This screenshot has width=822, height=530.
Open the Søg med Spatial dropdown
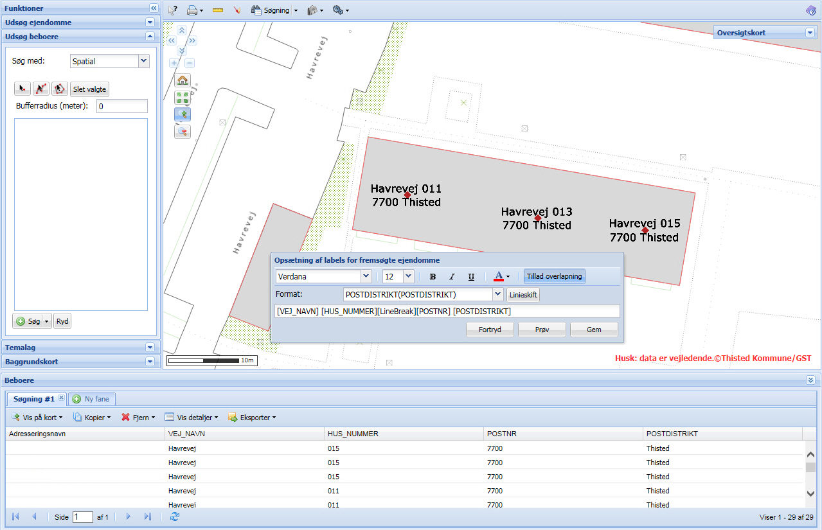click(x=144, y=61)
